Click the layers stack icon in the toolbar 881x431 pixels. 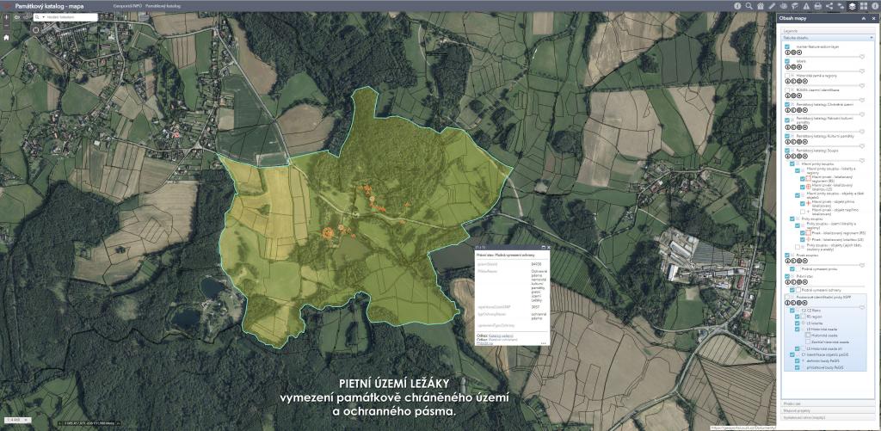[852, 6]
